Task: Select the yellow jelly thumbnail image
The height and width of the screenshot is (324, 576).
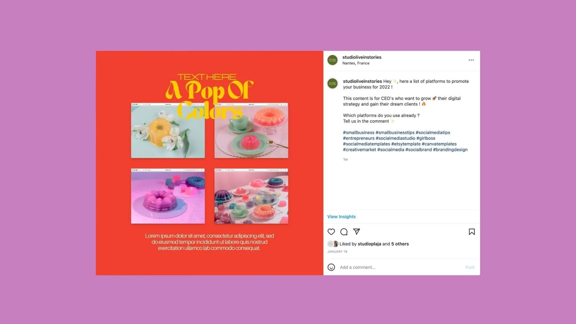Action: [x=168, y=130]
